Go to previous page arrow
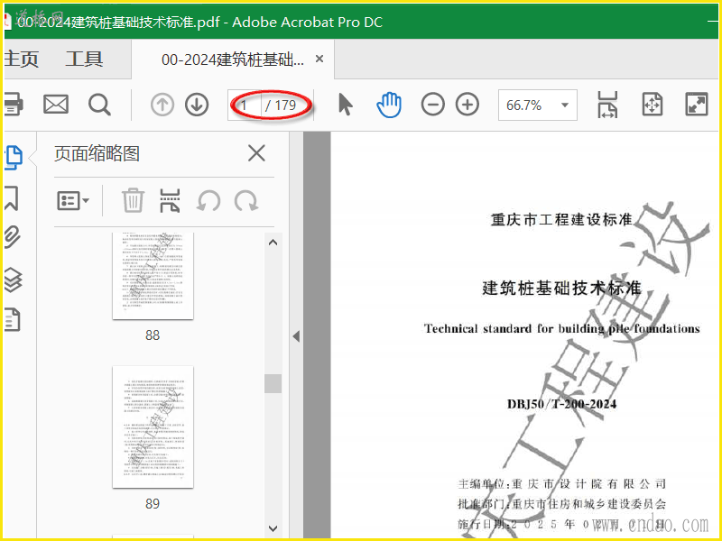722x541 pixels. coord(162,105)
